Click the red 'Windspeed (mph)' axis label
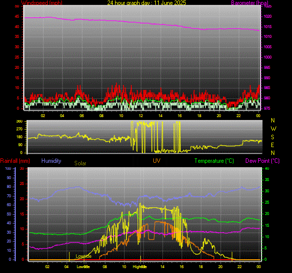Image resolution: width=292 pixels, height=273 pixels. pyautogui.click(x=42, y=3)
